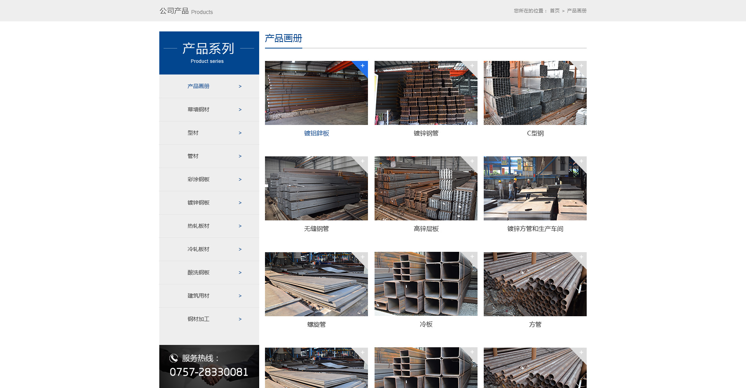Image resolution: width=746 pixels, height=388 pixels.
Task: Click the plus icon on 镀铝锌板 image
Action: coord(363,66)
